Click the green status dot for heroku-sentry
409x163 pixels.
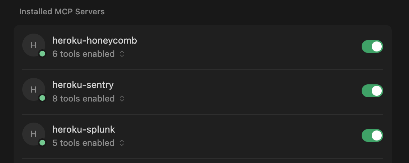[x=42, y=98]
